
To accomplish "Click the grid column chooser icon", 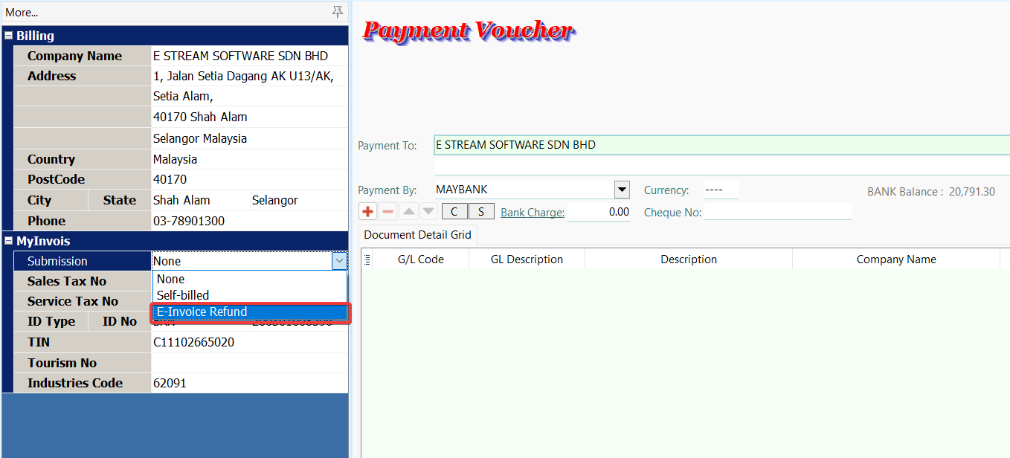I will tap(367, 259).
